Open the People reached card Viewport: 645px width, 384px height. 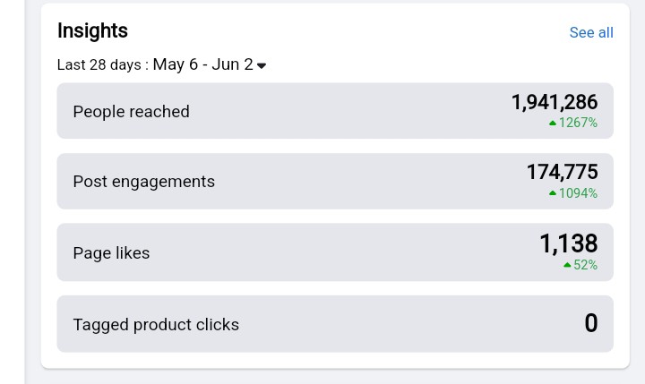coord(335,111)
